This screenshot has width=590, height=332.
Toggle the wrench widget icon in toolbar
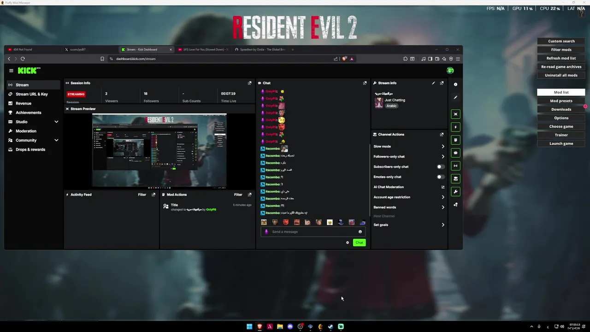tap(455, 191)
